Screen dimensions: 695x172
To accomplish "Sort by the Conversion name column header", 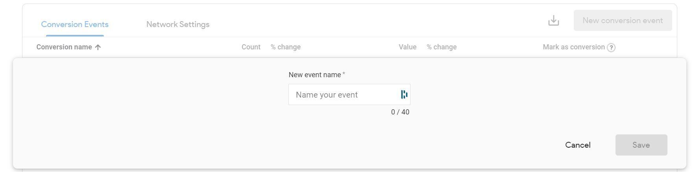I will coord(64,47).
